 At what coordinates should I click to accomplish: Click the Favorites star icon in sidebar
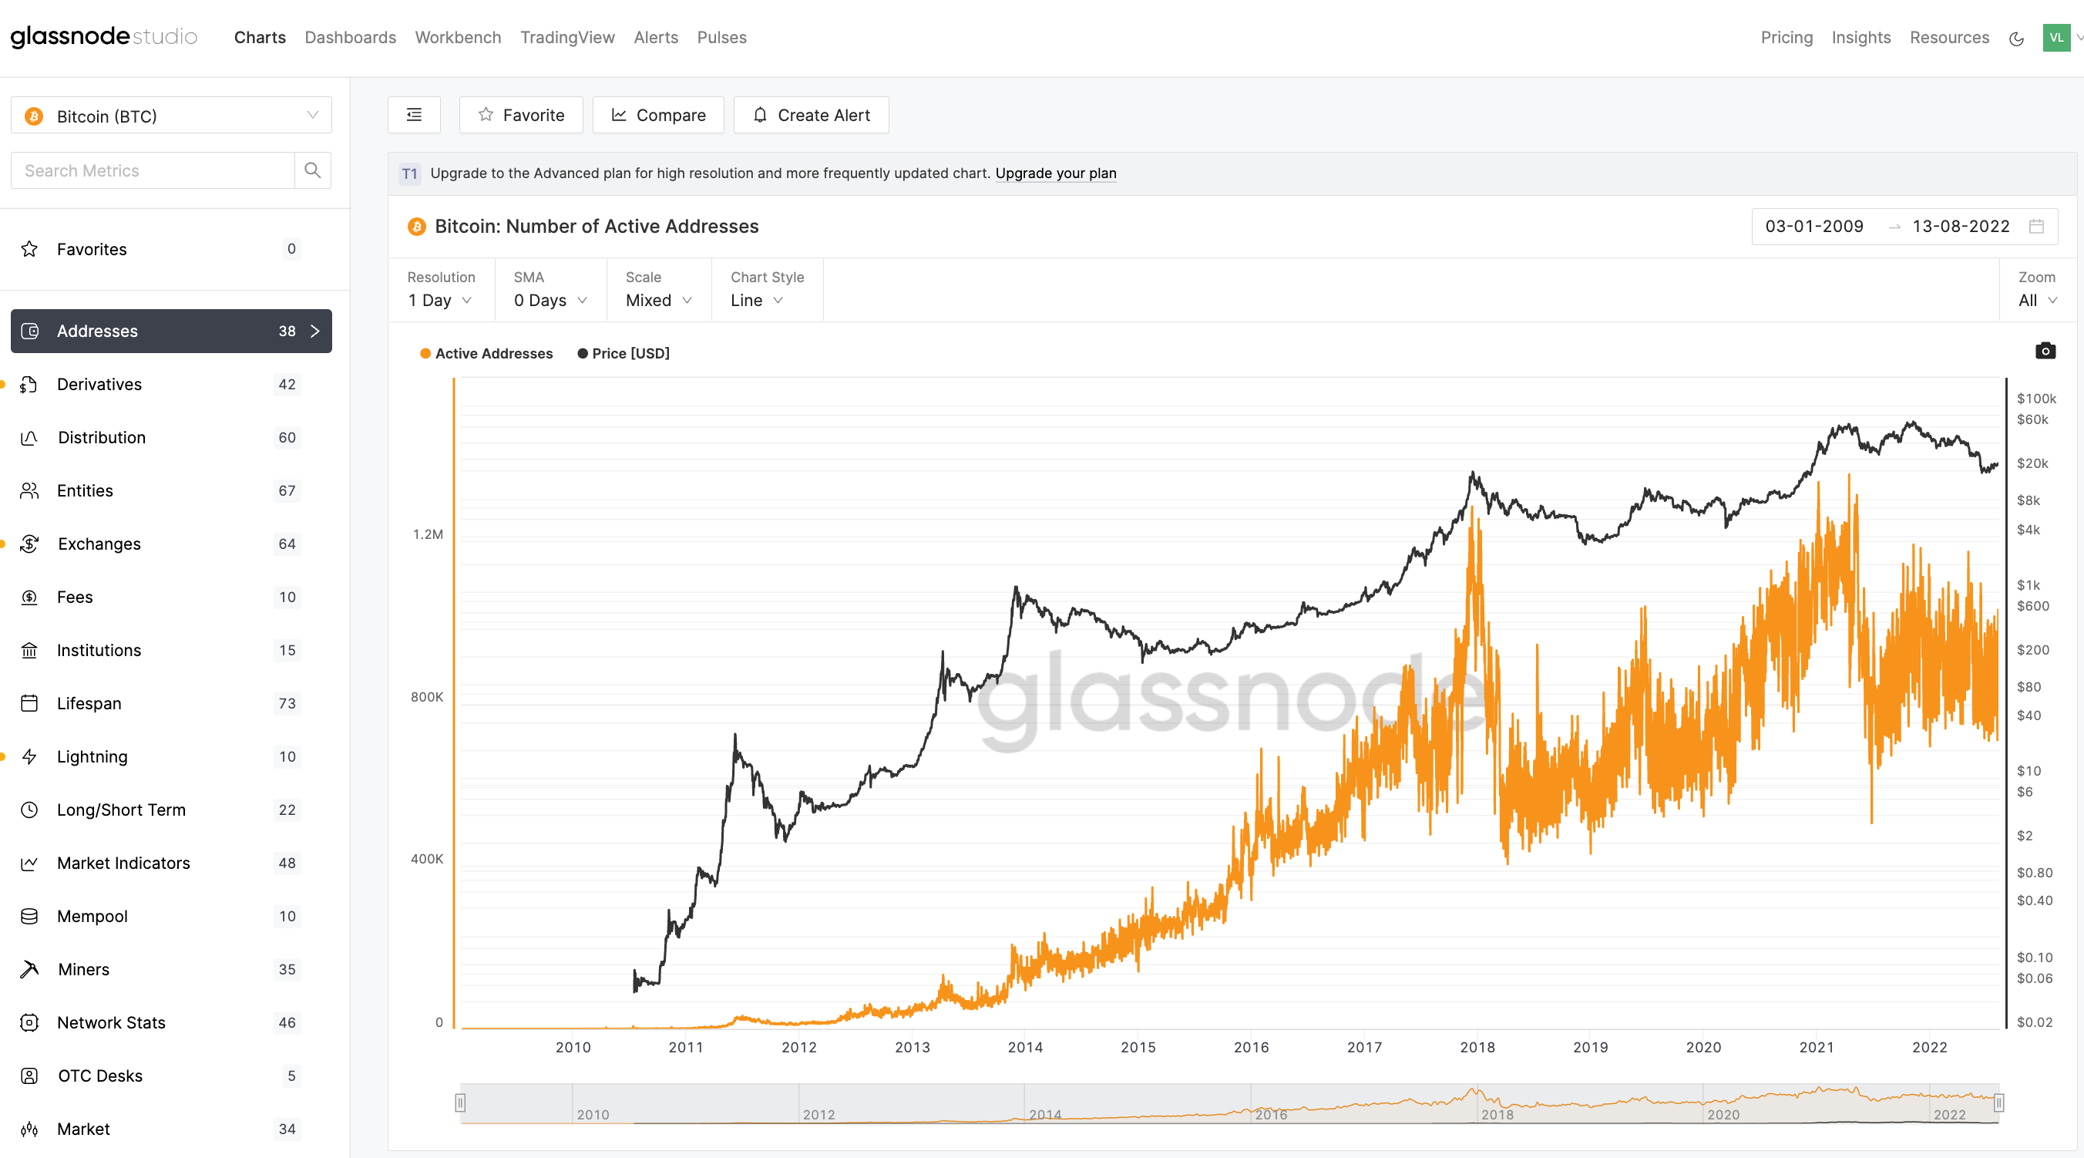tap(30, 248)
